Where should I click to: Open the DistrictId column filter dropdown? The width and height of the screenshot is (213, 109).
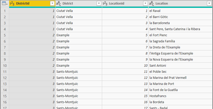click(52, 4)
